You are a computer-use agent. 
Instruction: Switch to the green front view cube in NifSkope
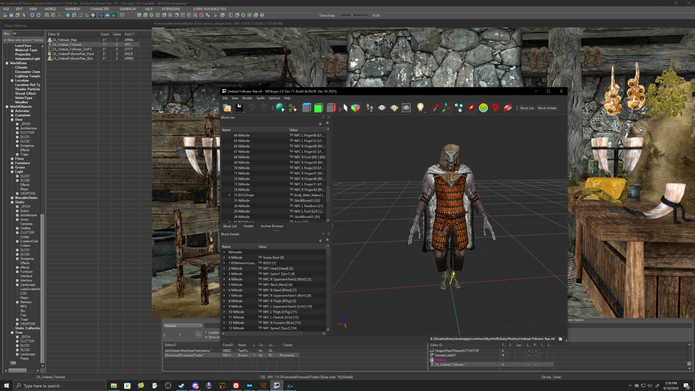tap(319, 108)
